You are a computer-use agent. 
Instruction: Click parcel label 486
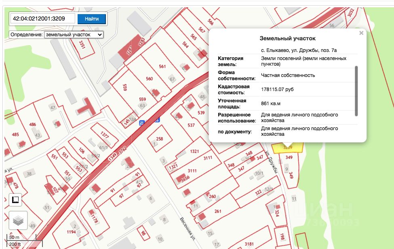tap(32, 124)
